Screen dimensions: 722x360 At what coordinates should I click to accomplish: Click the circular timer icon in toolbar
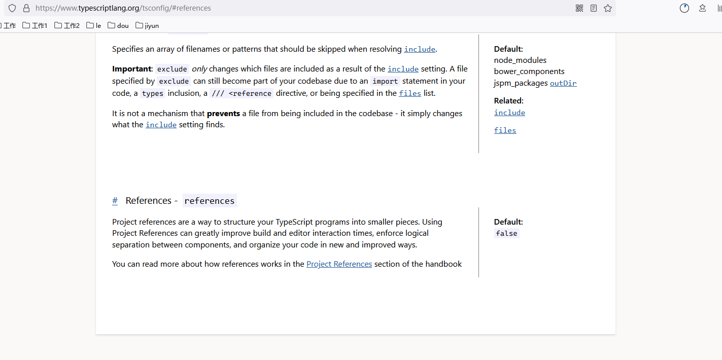tap(684, 8)
